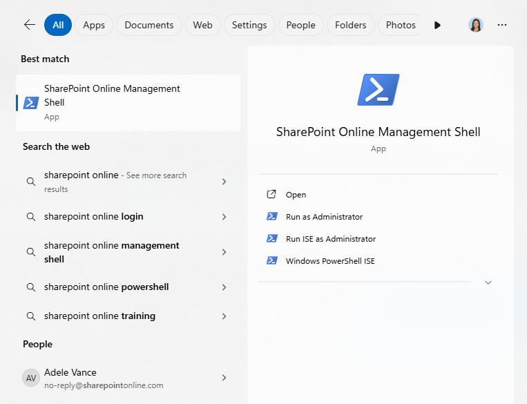Switch to the Documents filter
527x404 pixels.
coord(149,25)
